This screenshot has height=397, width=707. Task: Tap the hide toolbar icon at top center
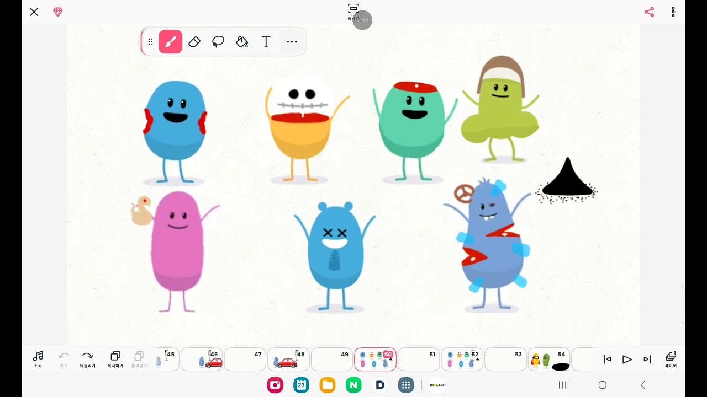[353, 11]
